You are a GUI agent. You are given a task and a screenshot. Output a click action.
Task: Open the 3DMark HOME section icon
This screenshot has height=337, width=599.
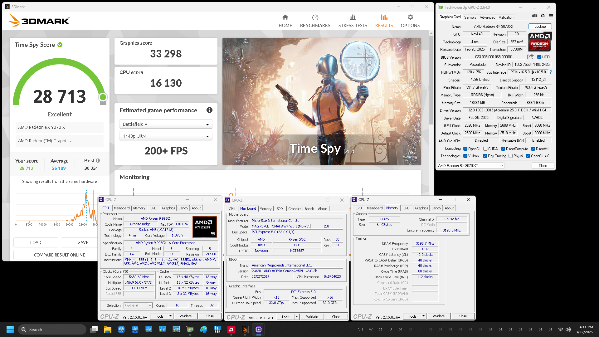(285, 17)
